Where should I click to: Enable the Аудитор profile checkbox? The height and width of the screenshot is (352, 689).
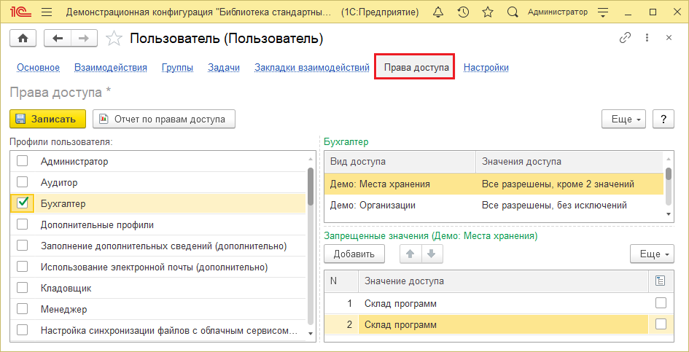click(22, 182)
